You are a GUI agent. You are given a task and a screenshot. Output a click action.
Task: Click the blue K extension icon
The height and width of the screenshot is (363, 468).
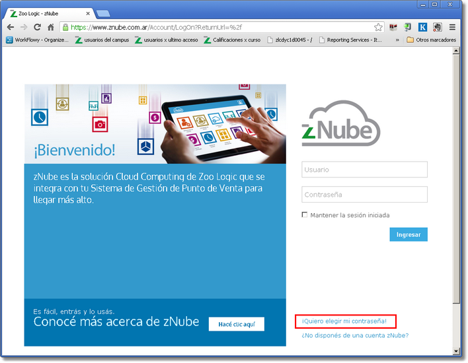(423, 27)
